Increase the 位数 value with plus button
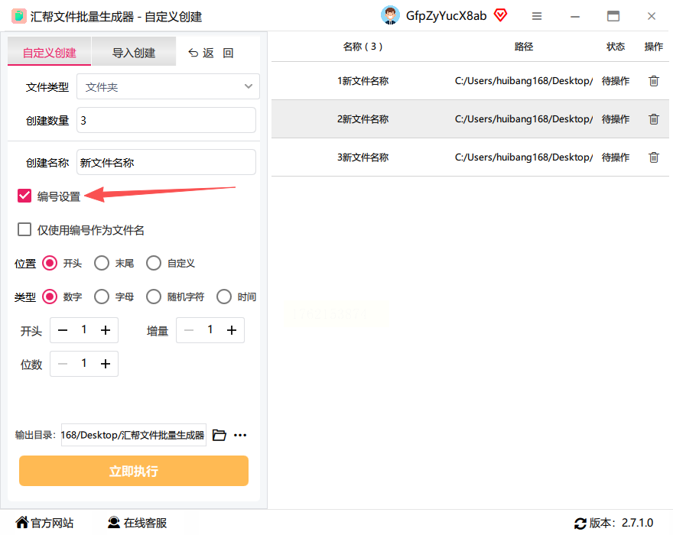This screenshot has width=673, height=535. pos(106,364)
